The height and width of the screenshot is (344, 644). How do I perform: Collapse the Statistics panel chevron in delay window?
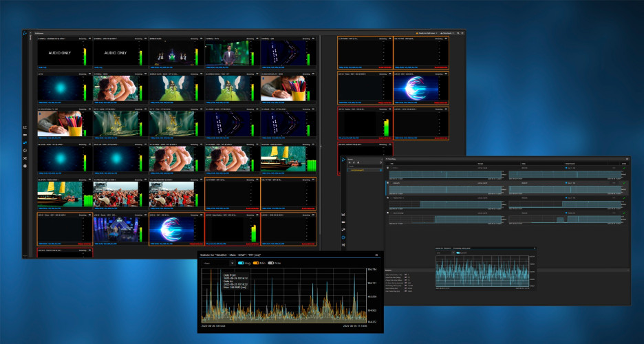tap(627, 270)
